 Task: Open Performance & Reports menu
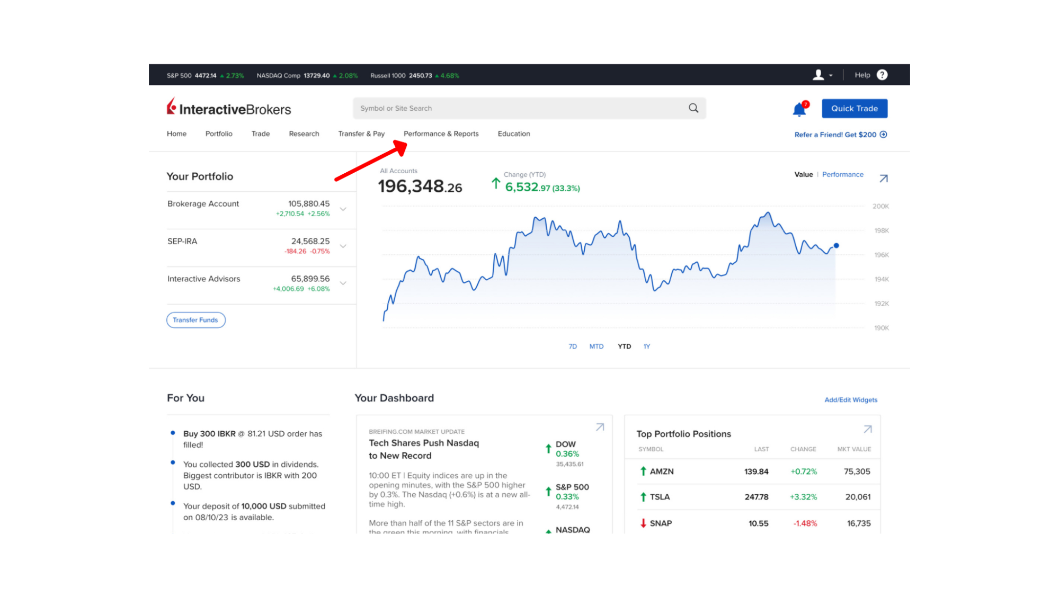tap(441, 134)
